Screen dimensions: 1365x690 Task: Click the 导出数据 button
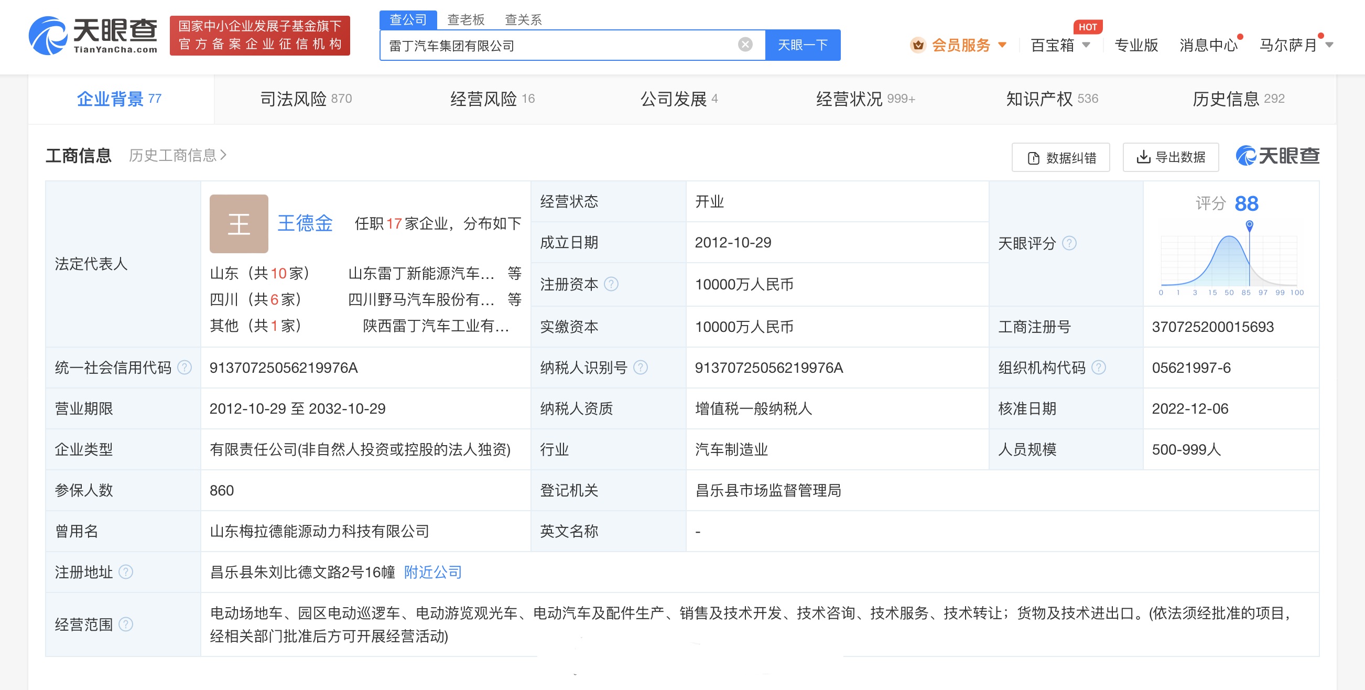coord(1170,157)
